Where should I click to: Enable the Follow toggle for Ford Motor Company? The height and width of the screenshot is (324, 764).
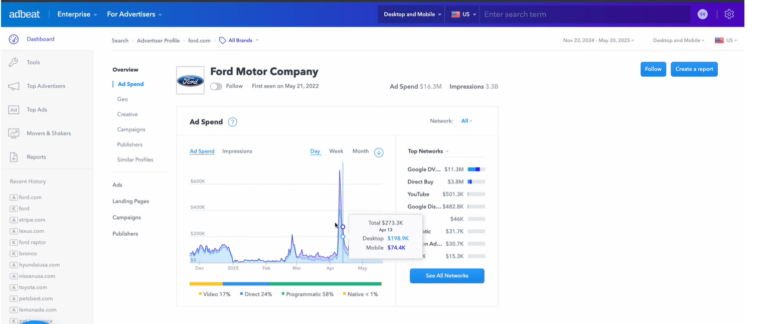coord(216,86)
